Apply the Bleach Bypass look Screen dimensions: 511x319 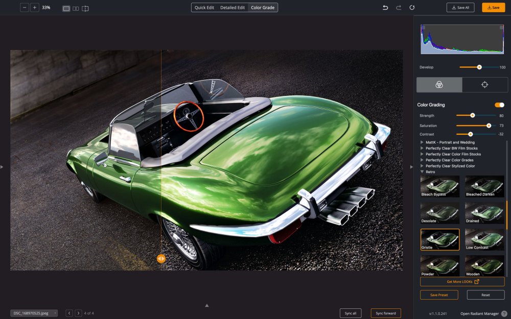coord(439,186)
